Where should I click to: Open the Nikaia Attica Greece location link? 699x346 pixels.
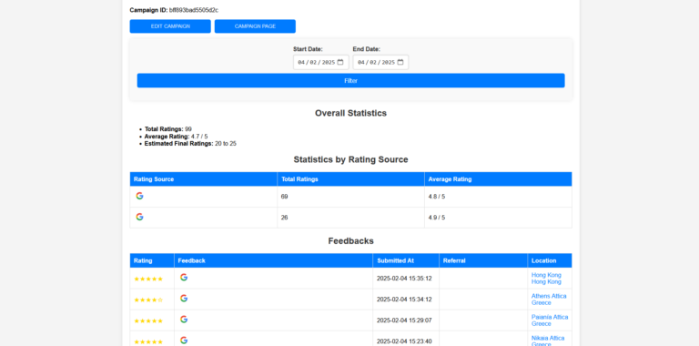(x=548, y=341)
